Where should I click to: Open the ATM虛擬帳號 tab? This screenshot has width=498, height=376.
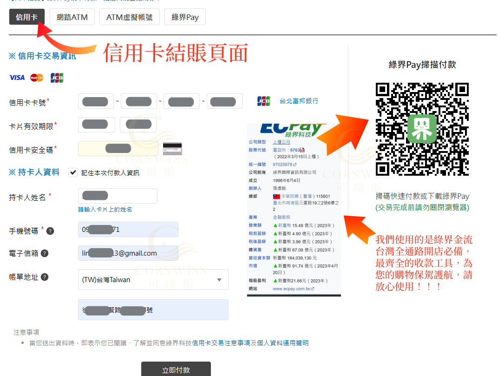point(129,17)
